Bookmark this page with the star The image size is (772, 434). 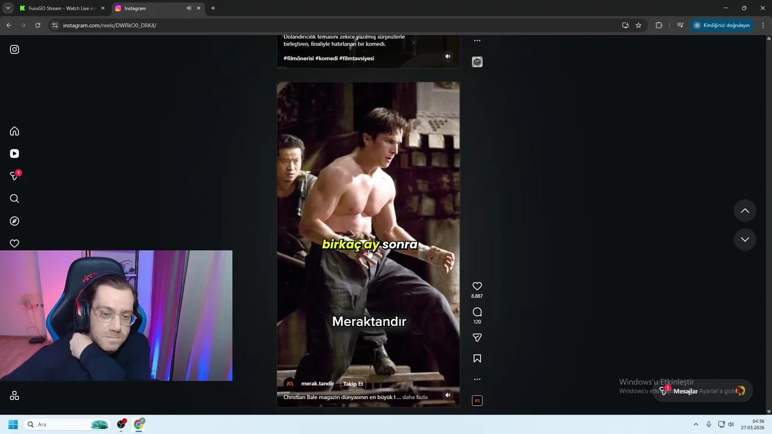point(639,25)
